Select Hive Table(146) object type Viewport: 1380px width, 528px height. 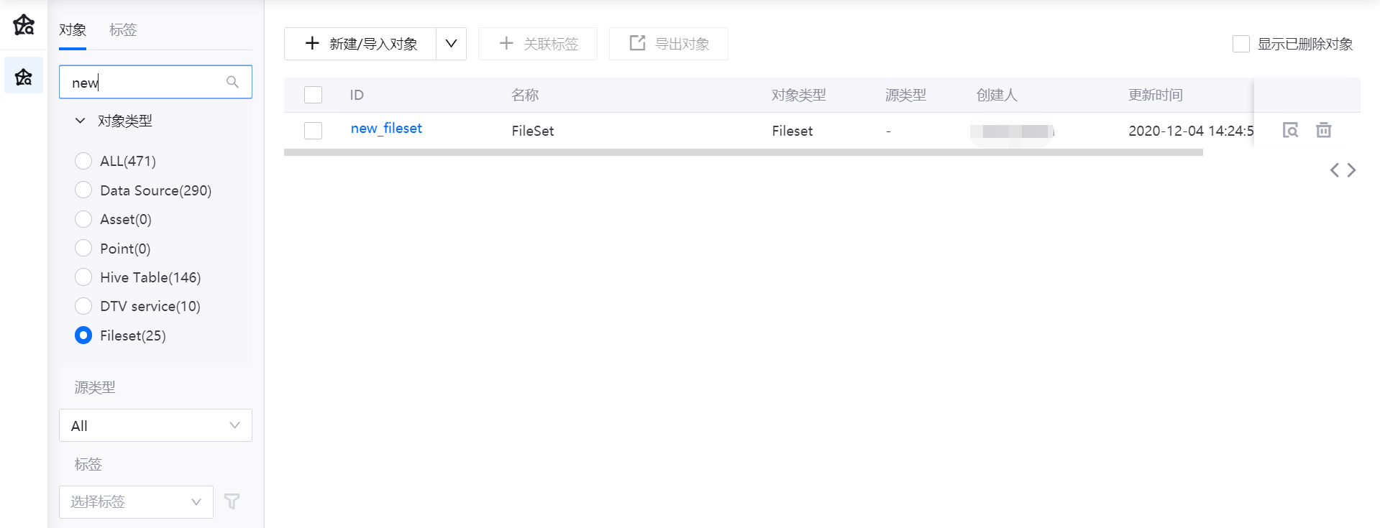[x=83, y=277]
